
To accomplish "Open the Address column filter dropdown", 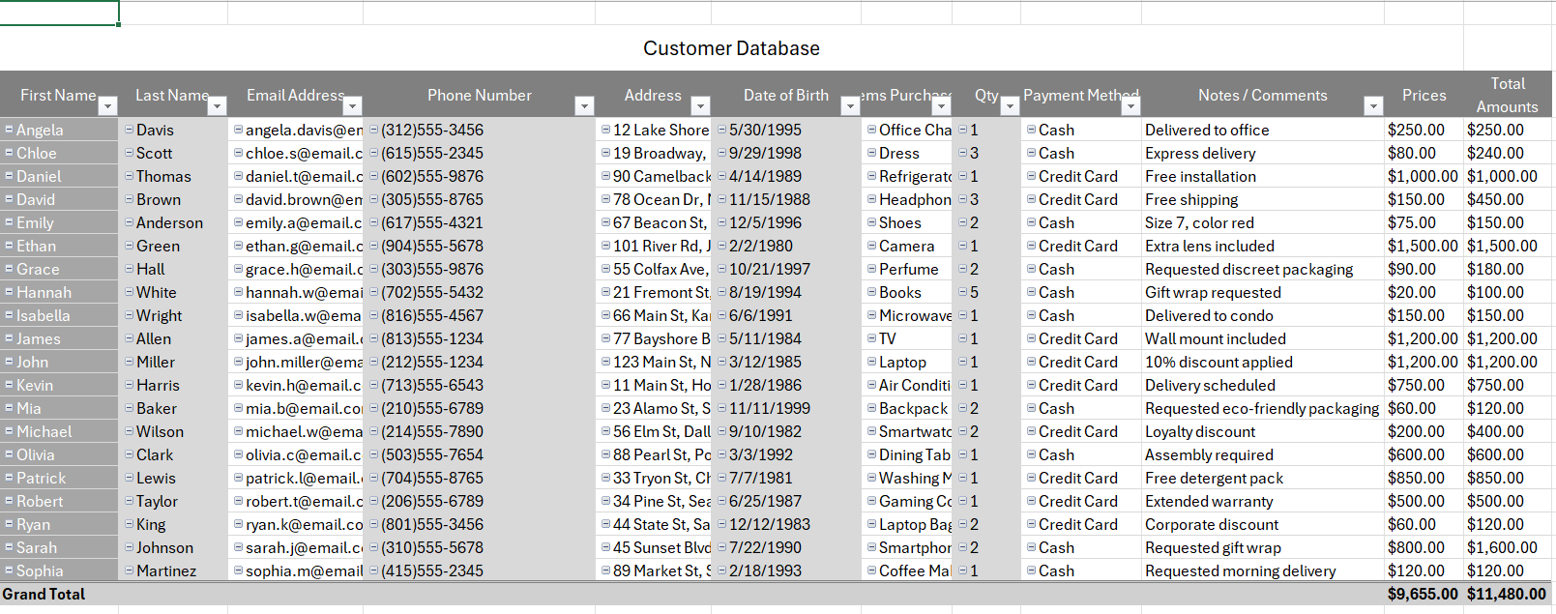I will coord(701,105).
